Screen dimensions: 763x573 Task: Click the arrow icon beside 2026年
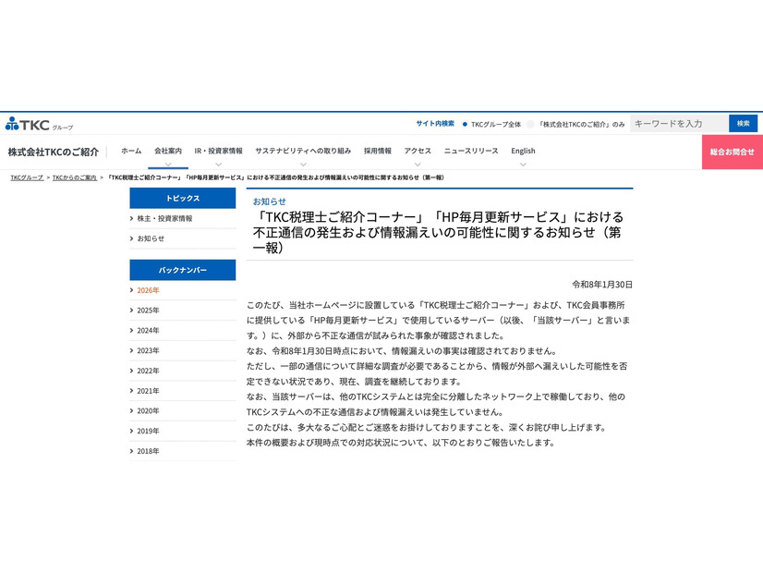pyautogui.click(x=130, y=290)
